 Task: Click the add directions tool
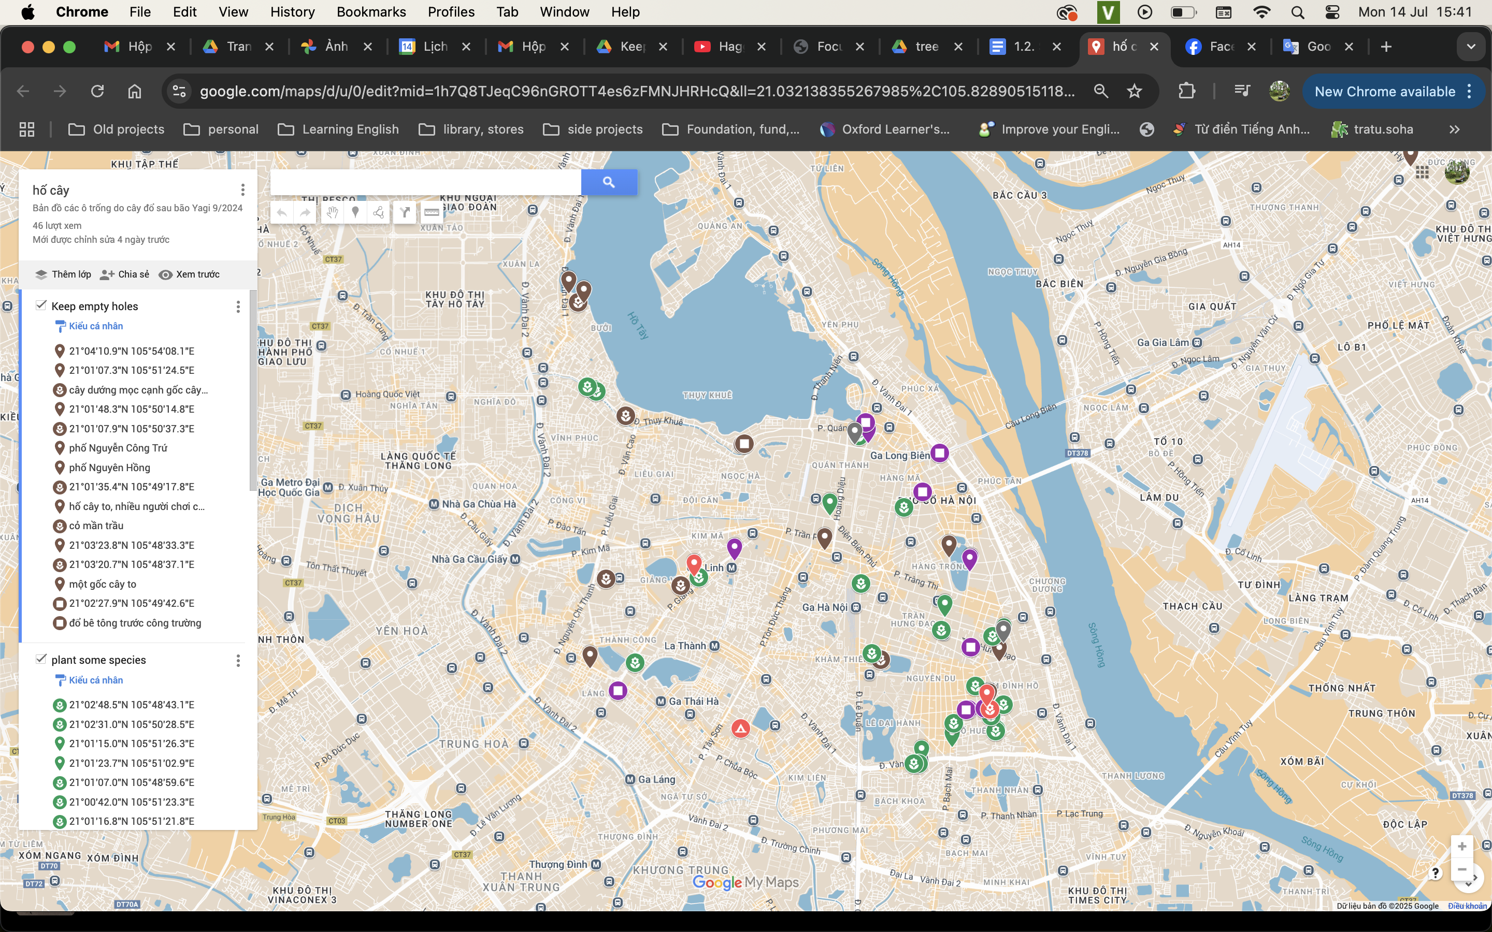pos(405,213)
